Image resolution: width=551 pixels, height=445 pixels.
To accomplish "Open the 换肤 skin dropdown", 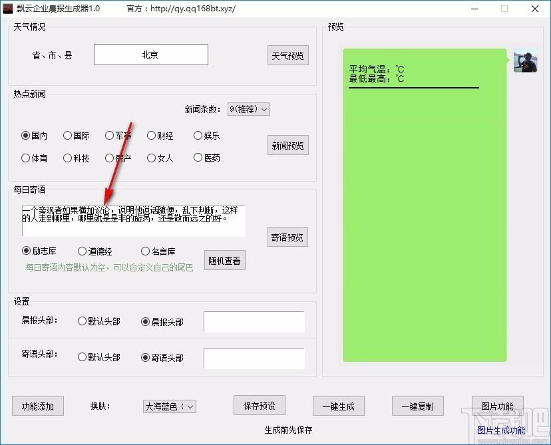I will point(170,406).
